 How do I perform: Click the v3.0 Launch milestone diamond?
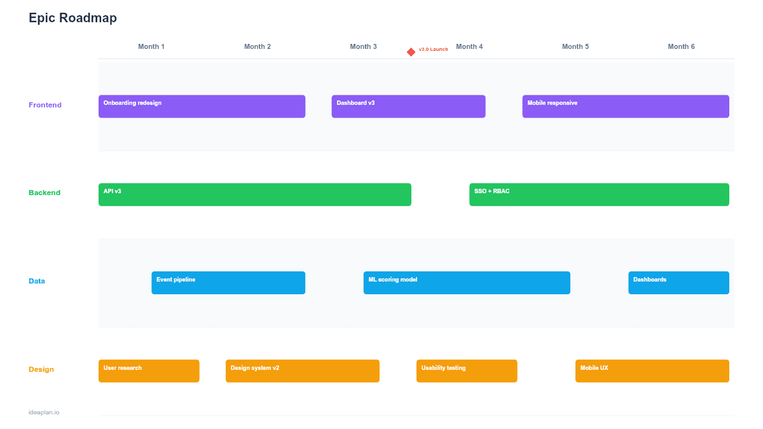(411, 51)
